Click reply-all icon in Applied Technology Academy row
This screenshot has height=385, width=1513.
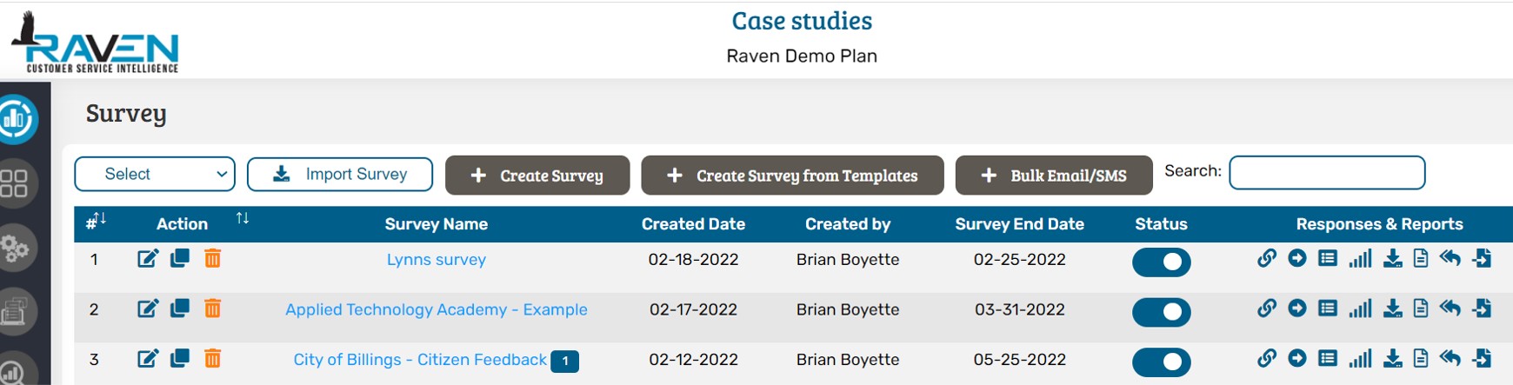(1450, 308)
